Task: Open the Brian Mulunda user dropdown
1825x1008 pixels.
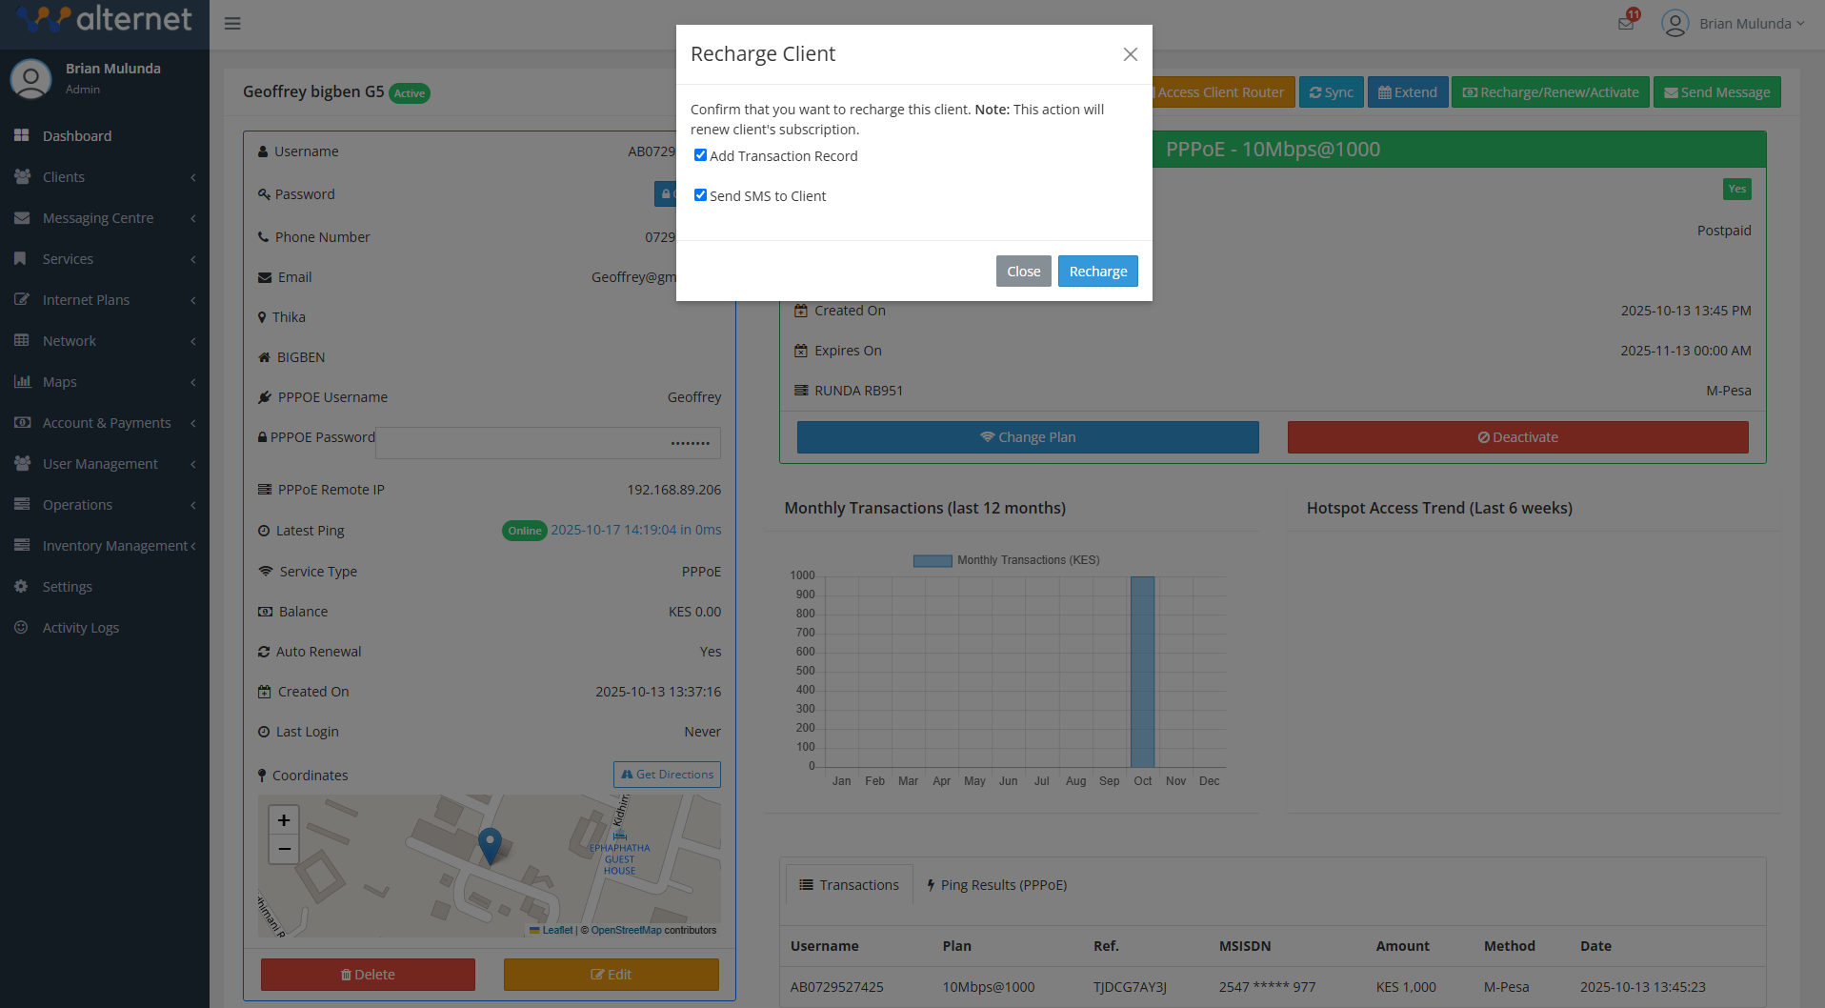Action: [1734, 24]
